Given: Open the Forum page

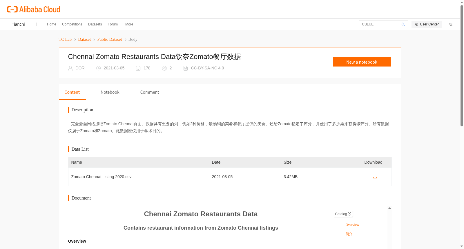Looking at the screenshot, I should coord(113,24).
